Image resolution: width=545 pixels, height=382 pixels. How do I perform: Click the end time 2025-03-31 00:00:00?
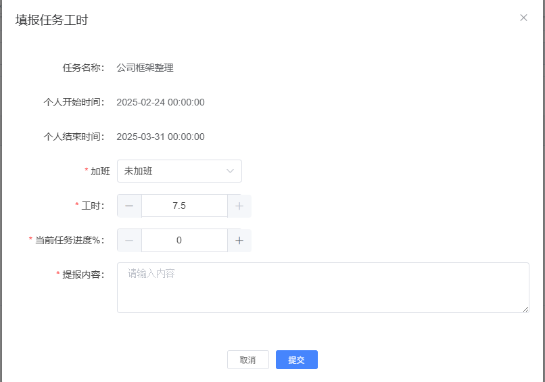[160, 137]
